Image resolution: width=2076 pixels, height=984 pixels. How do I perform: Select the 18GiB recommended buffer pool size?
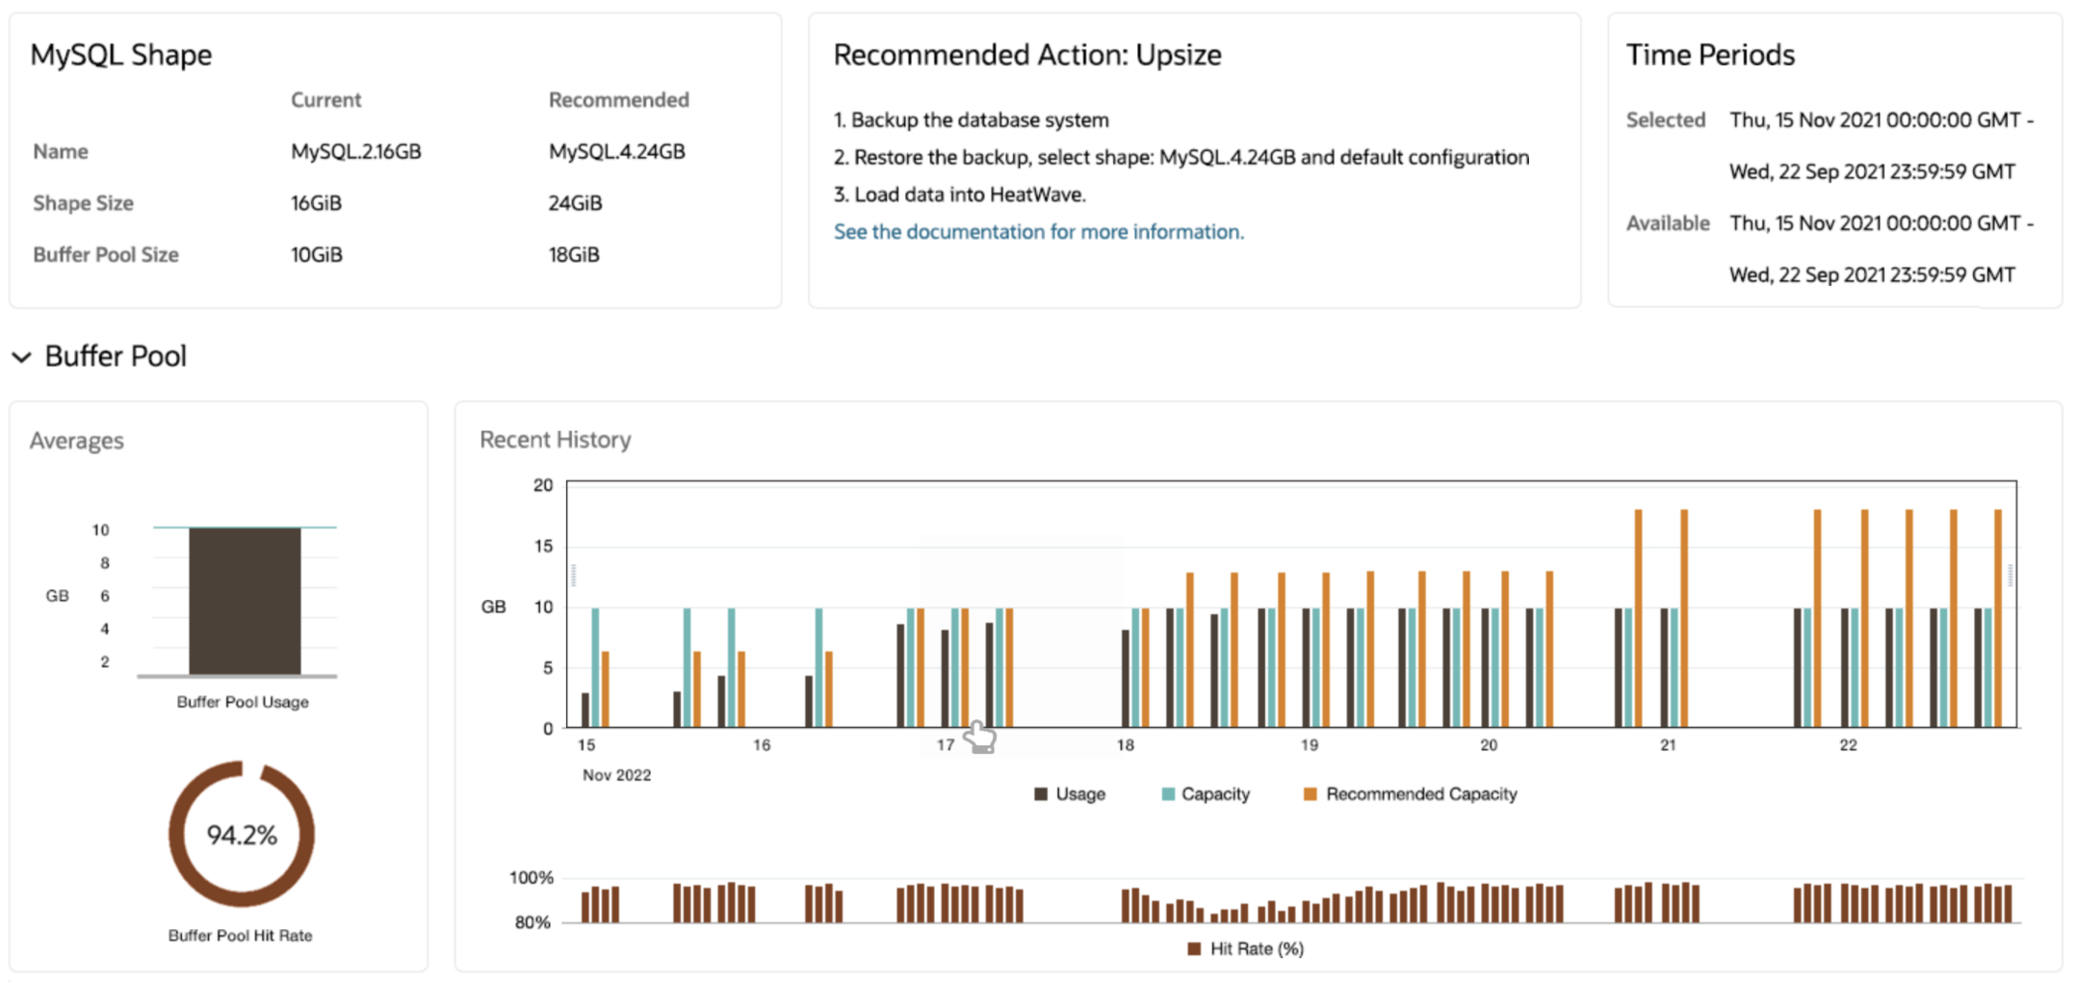[574, 255]
